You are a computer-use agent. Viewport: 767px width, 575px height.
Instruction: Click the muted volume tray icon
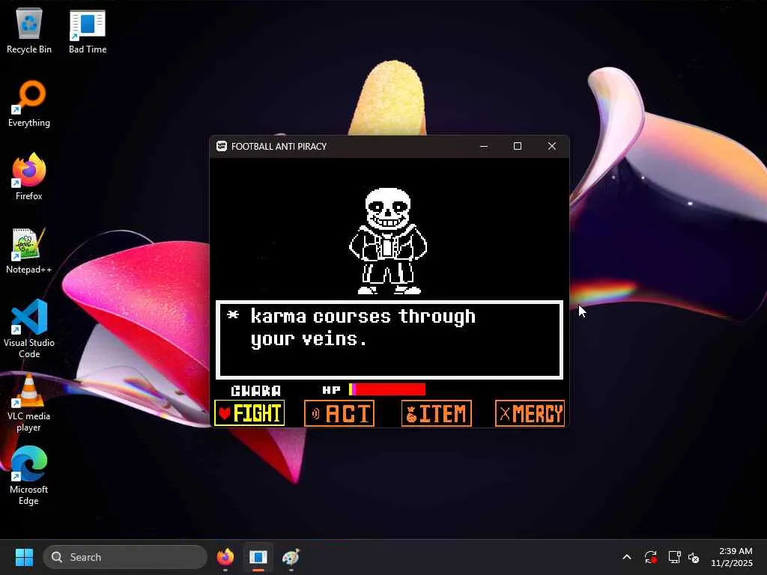pyautogui.click(x=694, y=557)
